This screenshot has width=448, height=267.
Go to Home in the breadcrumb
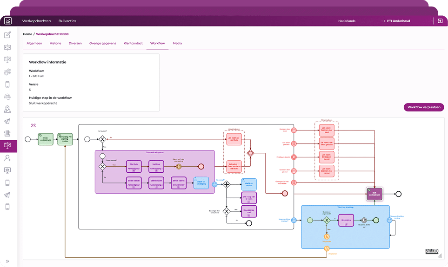[x=27, y=34]
